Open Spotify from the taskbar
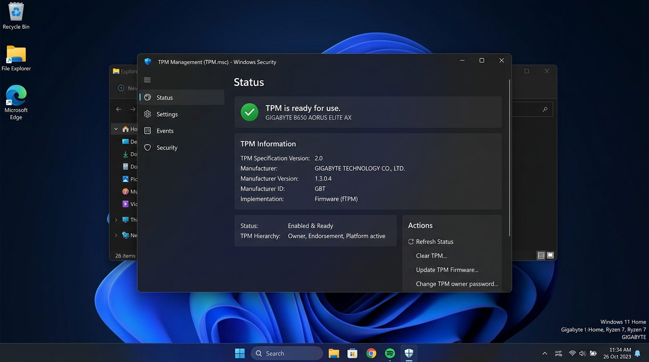The width and height of the screenshot is (649, 362). [x=390, y=353]
